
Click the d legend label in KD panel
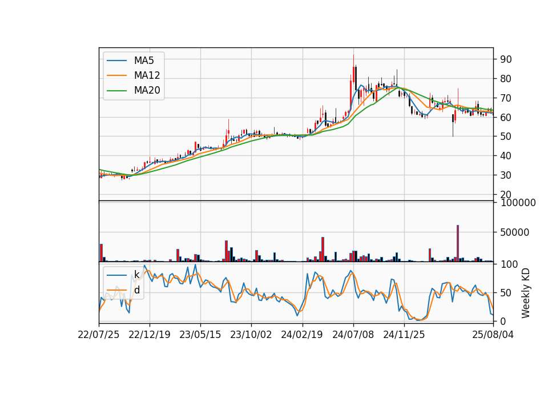tap(136, 290)
